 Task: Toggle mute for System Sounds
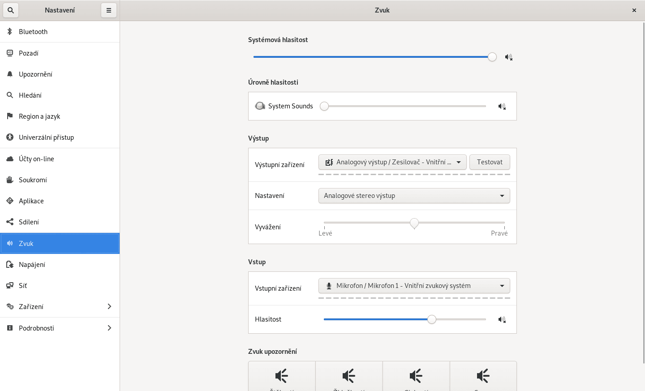coord(502,107)
